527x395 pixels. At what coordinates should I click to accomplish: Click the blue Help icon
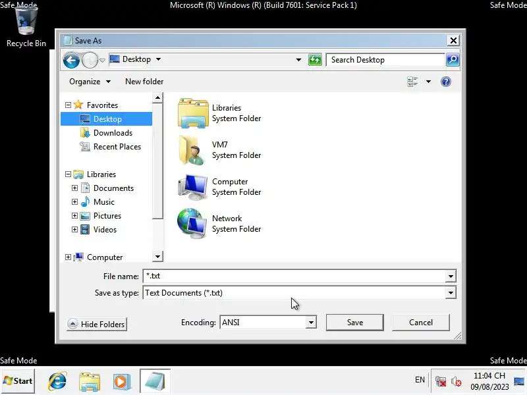click(x=446, y=82)
